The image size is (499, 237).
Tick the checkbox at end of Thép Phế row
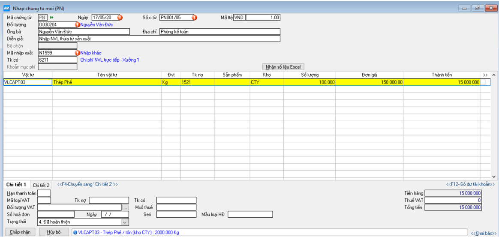483,82
